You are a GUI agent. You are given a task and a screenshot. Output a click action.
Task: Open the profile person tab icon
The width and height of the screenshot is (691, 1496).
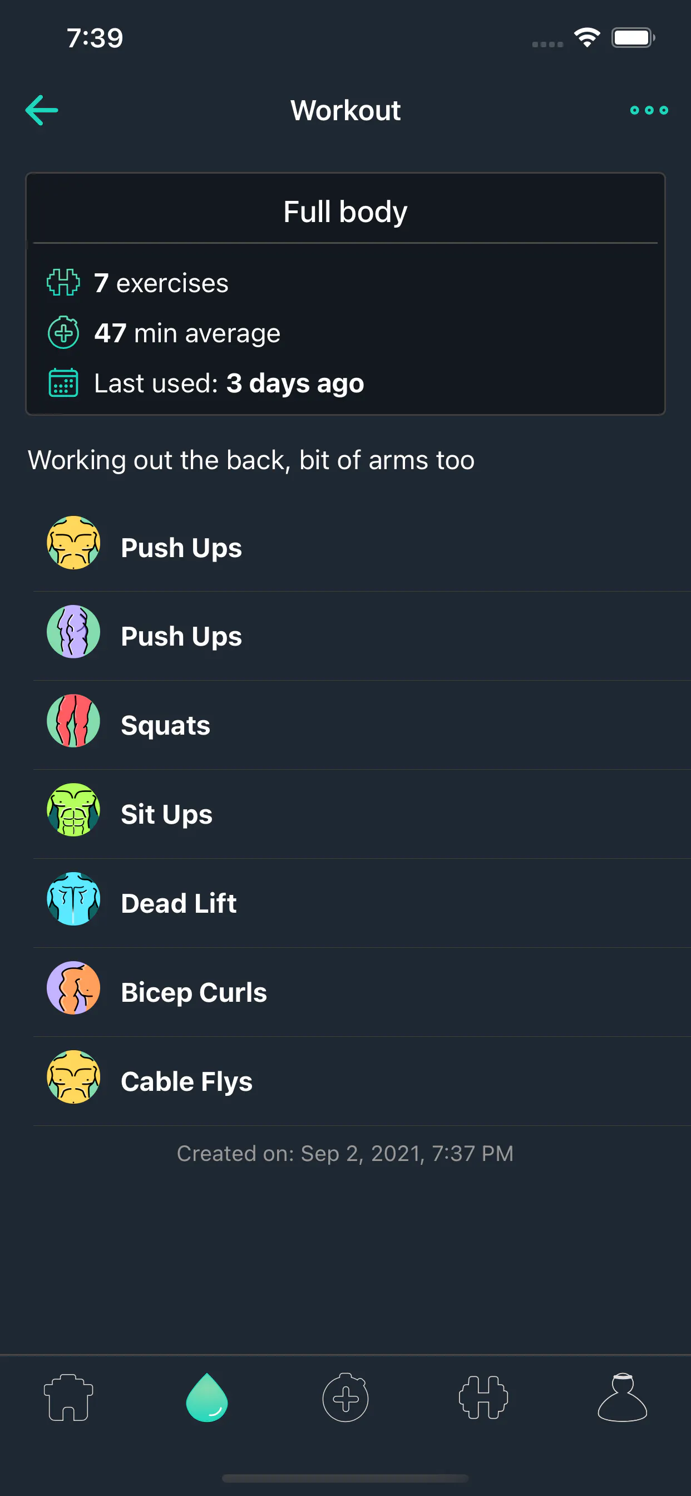[622, 1397]
